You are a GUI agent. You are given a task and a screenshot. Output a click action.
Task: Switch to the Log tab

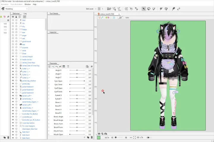(x=25, y=14)
